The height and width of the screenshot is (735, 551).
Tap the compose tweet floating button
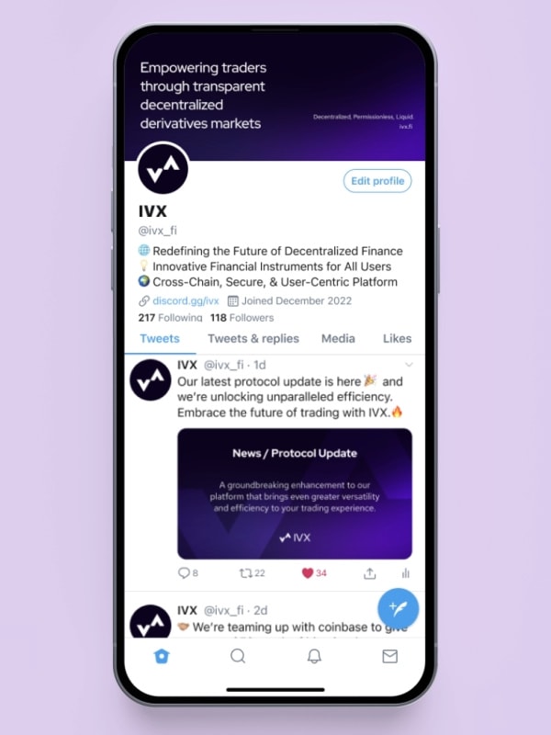pyautogui.click(x=399, y=608)
